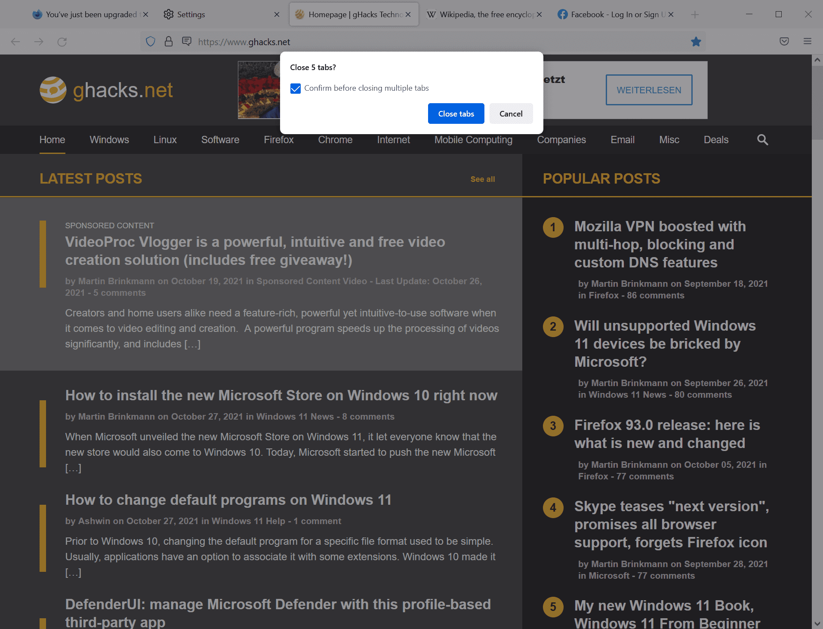Open a new tab with plus button
Image resolution: width=823 pixels, height=629 pixels.
click(694, 15)
